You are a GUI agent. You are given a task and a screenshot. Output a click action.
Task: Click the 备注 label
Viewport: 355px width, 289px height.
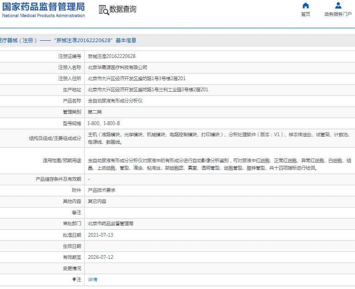(x=76, y=213)
